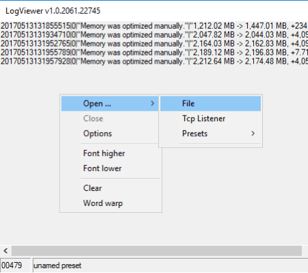
Task: Decrease text size with Font lower
Action: click(111, 168)
